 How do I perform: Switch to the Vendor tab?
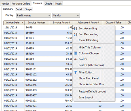[5, 4]
